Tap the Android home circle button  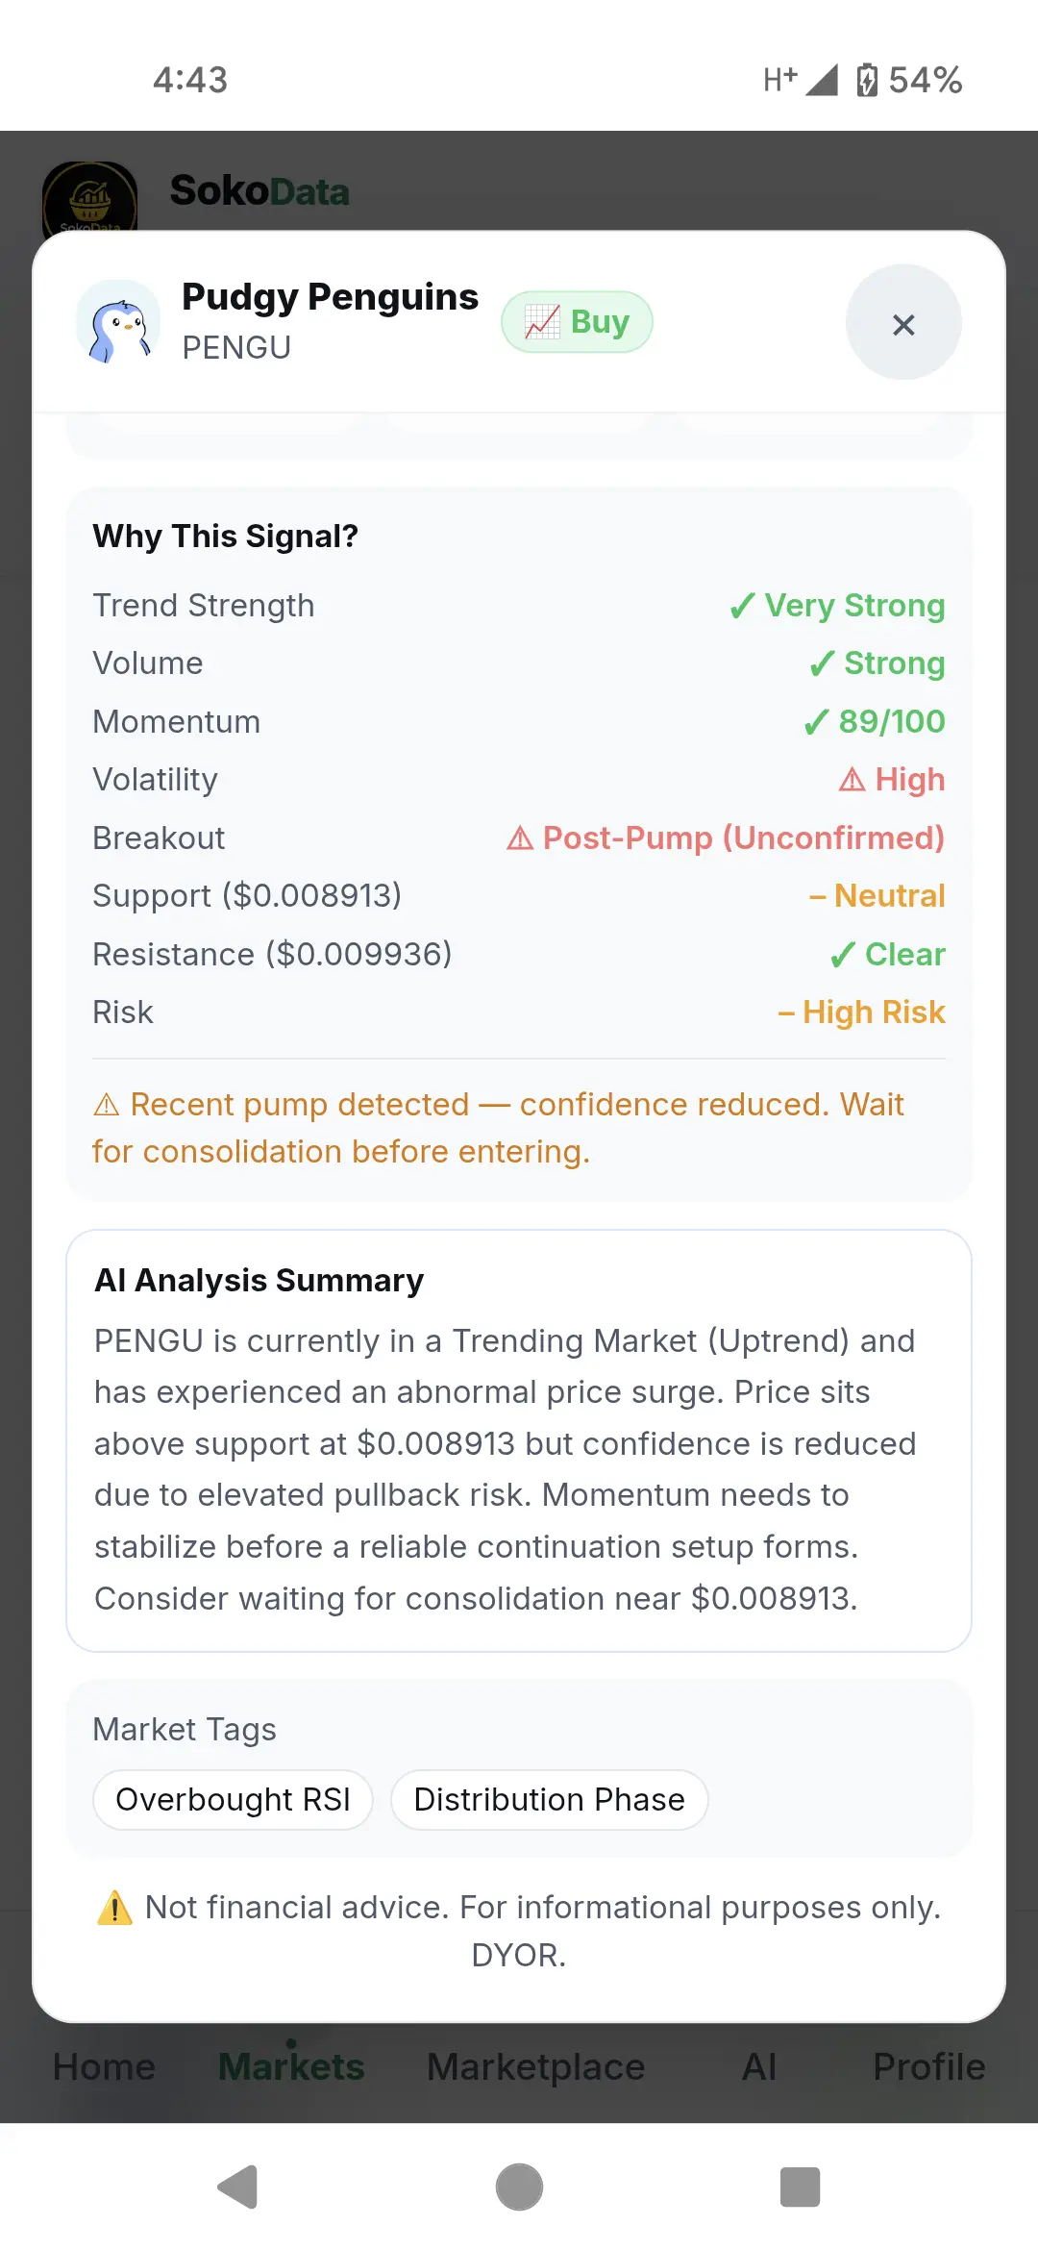tap(519, 2187)
